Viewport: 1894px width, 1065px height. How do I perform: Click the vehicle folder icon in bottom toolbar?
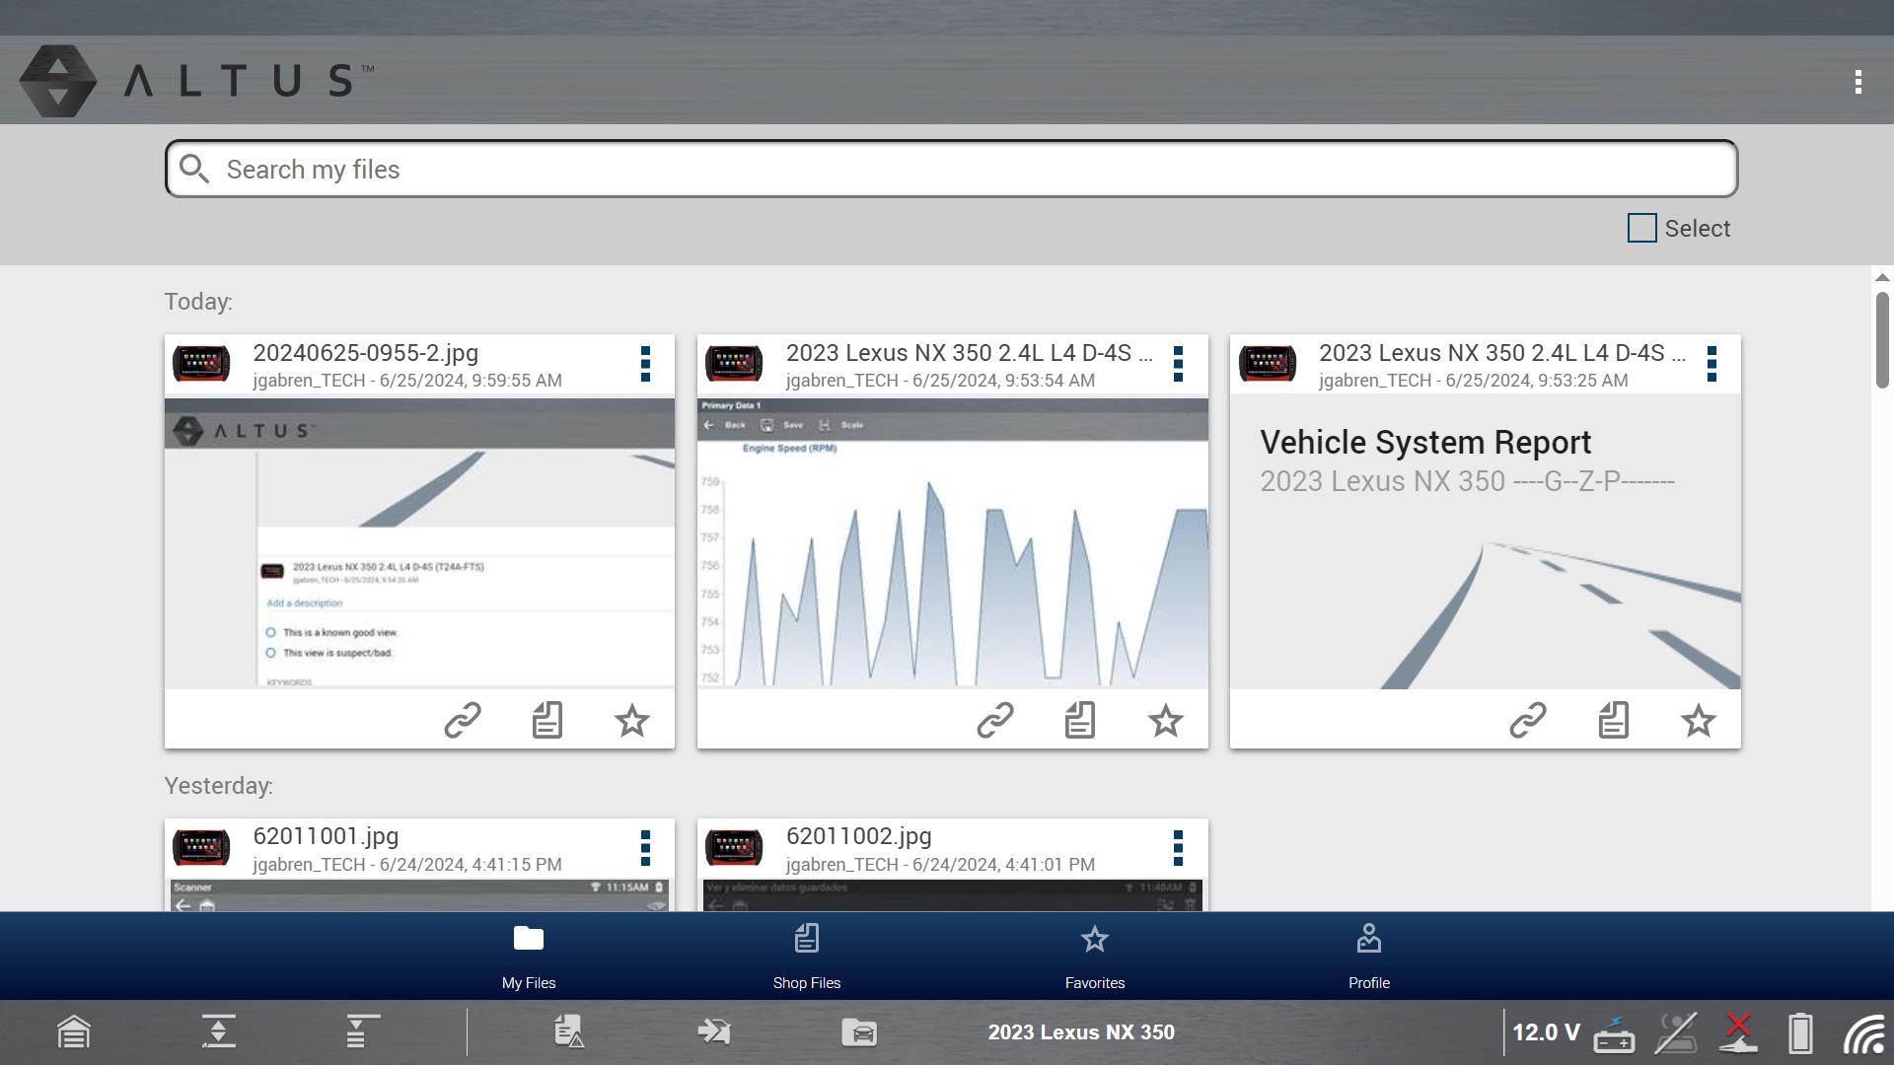[x=859, y=1032]
